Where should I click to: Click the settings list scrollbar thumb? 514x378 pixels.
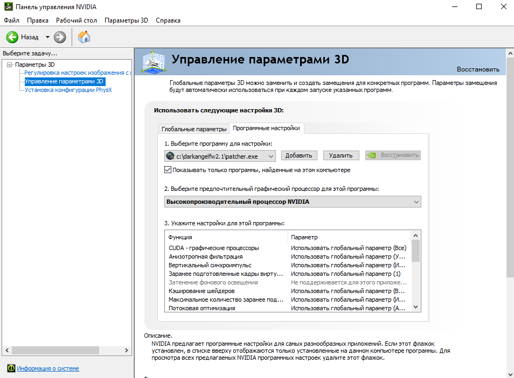[415, 251]
